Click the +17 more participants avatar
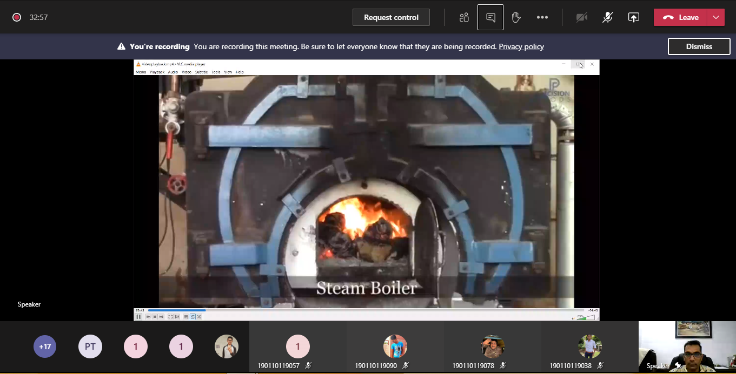The height and width of the screenshot is (374, 736). (45, 346)
